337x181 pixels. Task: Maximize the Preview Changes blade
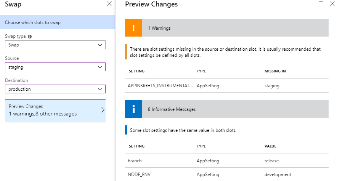pos(321,4)
